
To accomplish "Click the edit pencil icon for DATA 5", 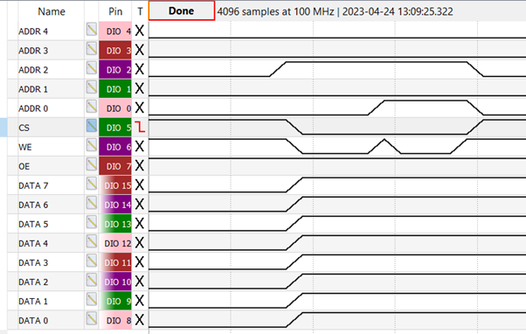I will [91, 223].
